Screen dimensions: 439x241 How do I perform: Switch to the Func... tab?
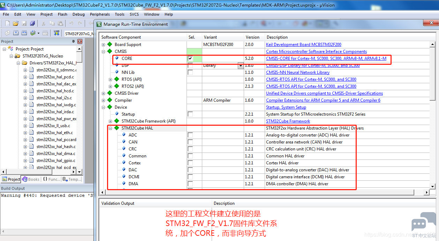(x=51, y=179)
